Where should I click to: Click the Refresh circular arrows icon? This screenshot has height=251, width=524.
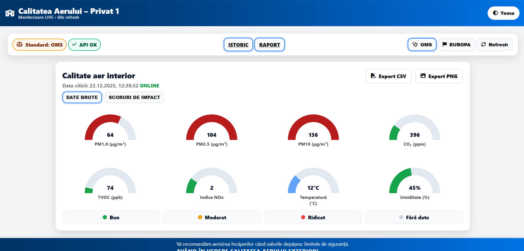point(483,44)
